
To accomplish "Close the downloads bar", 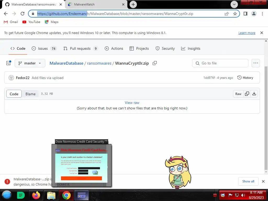I will pos(263,181).
